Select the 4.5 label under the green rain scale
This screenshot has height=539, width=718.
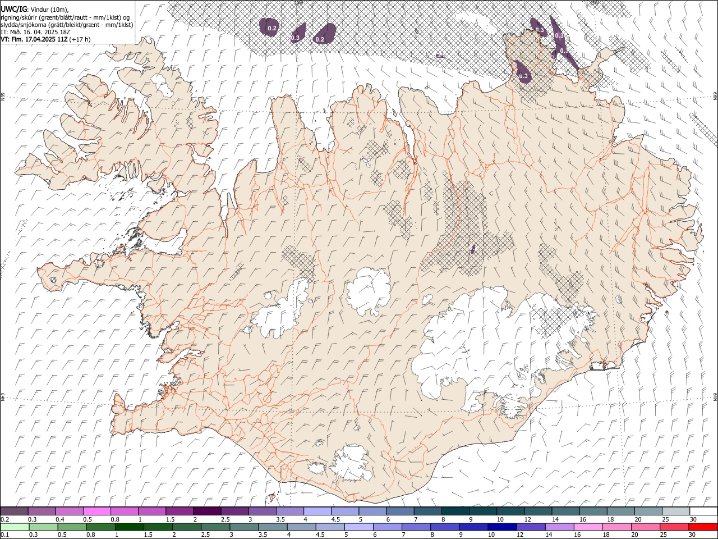click(x=320, y=535)
